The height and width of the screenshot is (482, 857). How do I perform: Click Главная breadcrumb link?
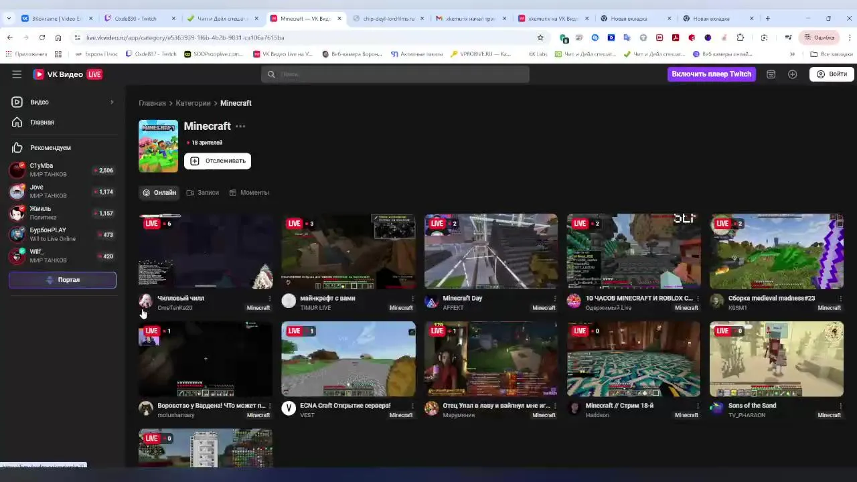click(x=152, y=103)
